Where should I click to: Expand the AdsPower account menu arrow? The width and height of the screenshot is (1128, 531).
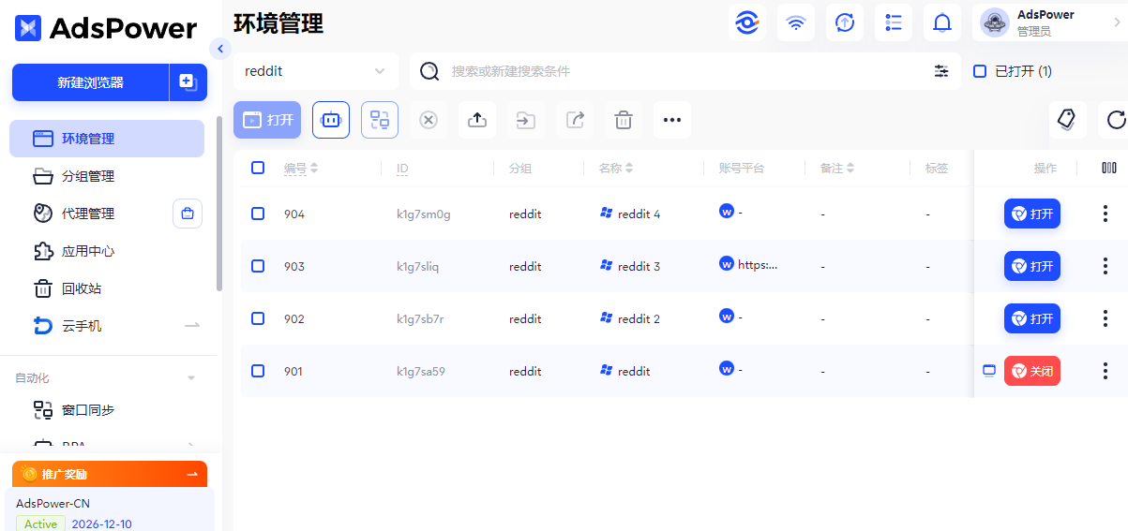point(1118,22)
